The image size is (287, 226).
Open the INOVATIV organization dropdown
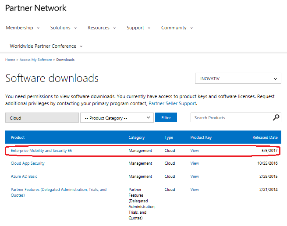pyautogui.click(x=237, y=79)
